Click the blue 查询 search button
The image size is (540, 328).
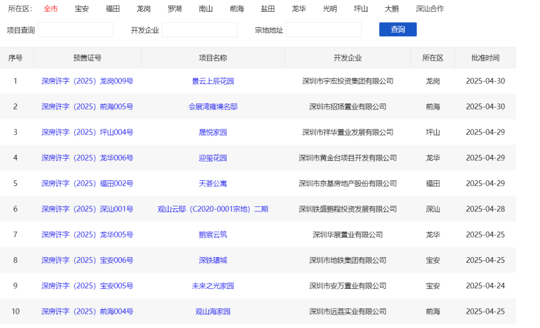click(398, 29)
